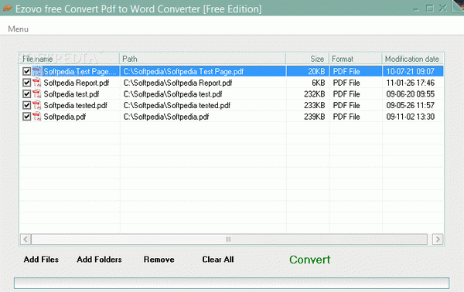Maximize the Ezovo converter window
This screenshot has width=464, height=292.
coord(430,8)
